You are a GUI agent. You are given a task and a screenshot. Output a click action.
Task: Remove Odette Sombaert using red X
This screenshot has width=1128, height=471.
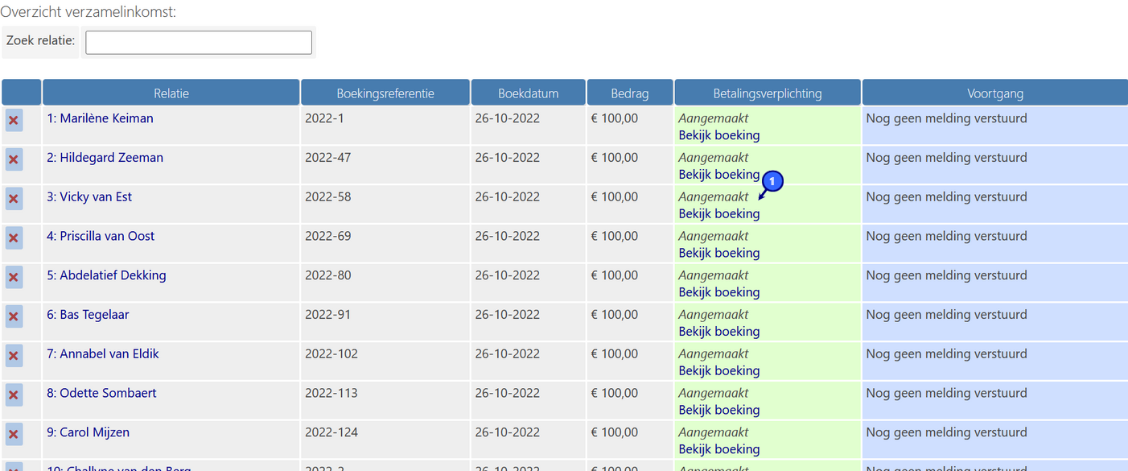coord(14,395)
